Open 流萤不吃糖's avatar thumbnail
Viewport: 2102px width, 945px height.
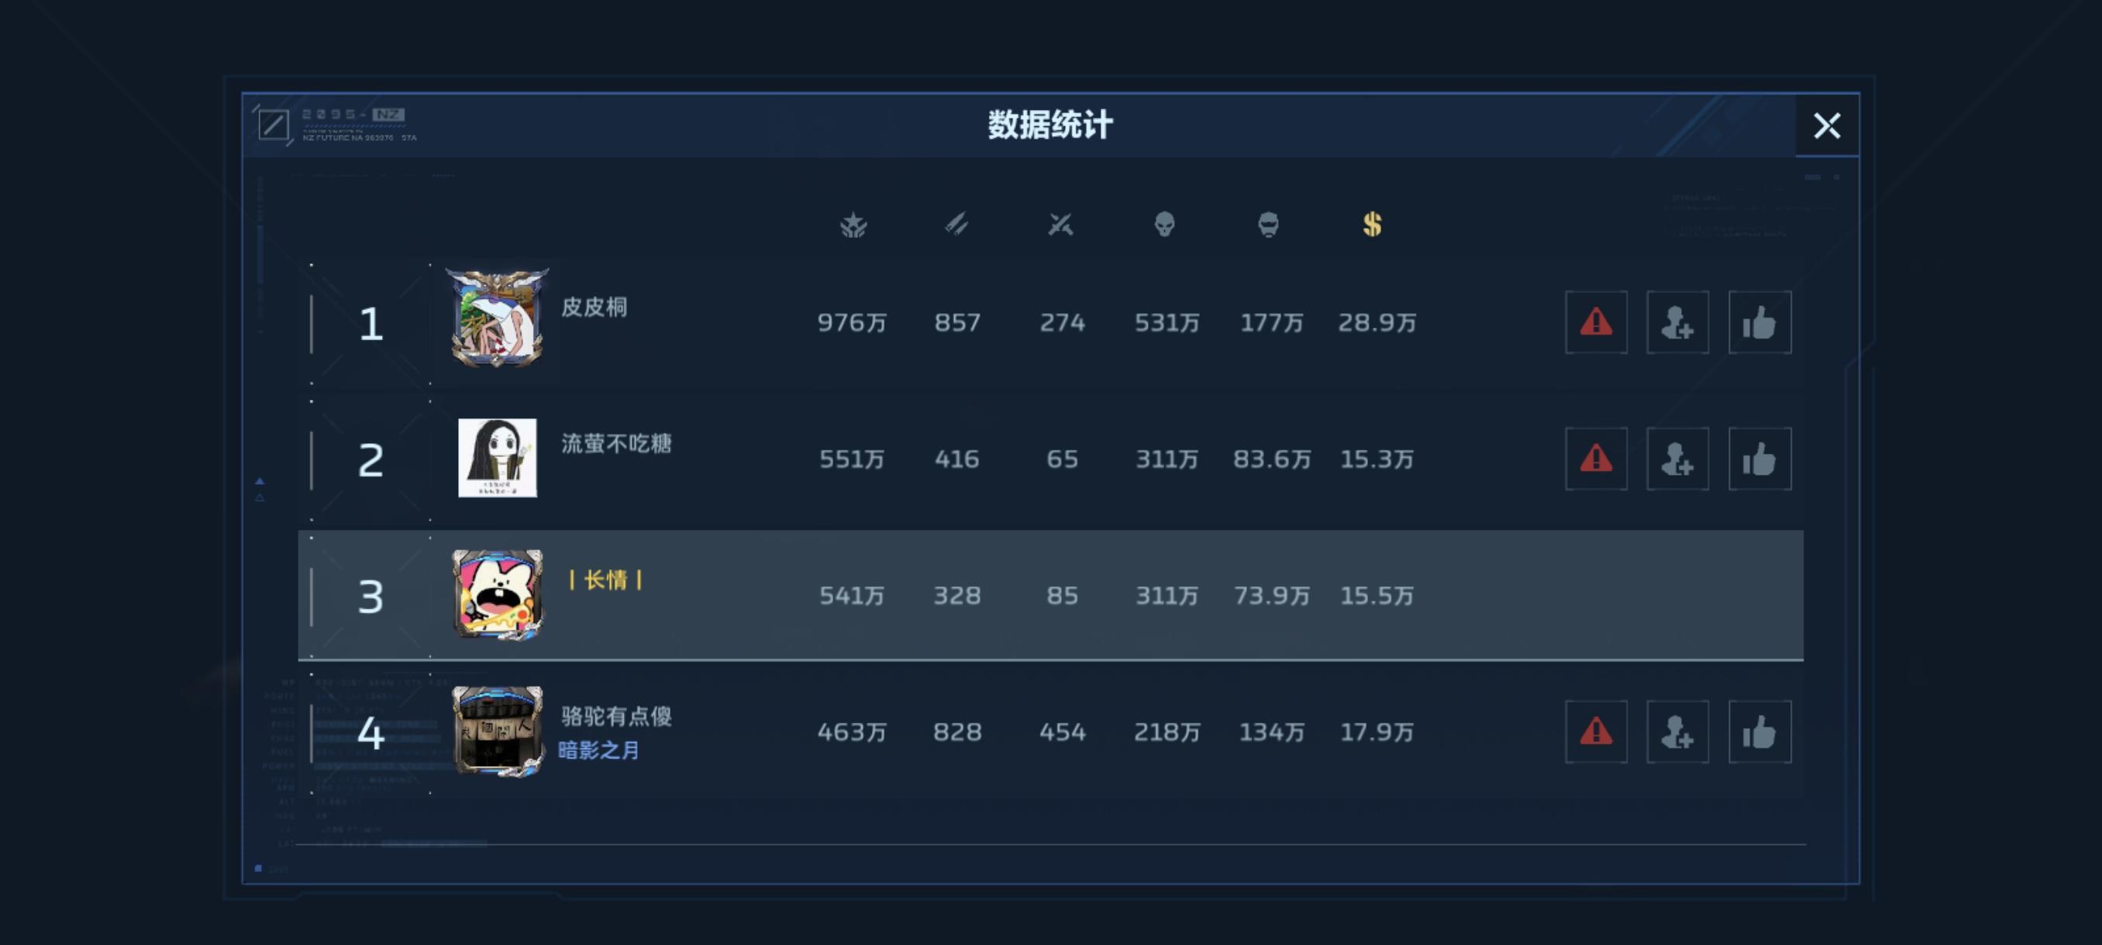point(497,458)
